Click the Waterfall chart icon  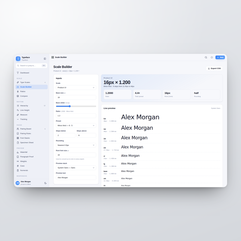[x=18, y=152]
